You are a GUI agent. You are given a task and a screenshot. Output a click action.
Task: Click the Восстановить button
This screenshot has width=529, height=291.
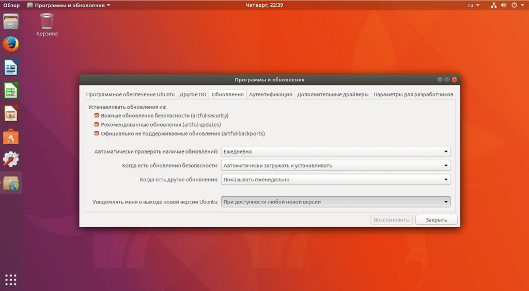click(392, 220)
